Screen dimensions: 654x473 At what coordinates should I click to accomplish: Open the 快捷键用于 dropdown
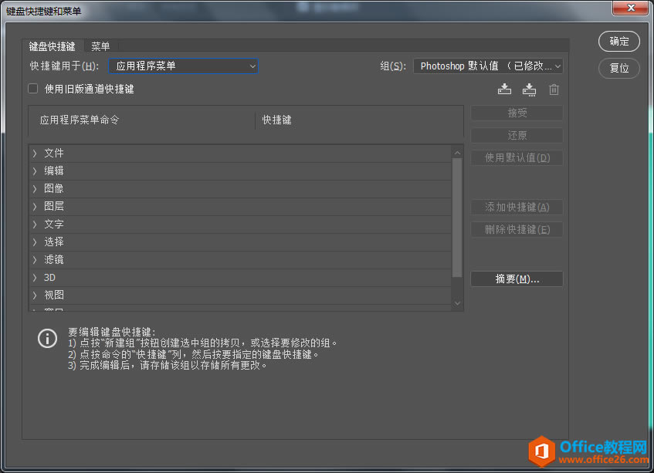click(x=183, y=66)
